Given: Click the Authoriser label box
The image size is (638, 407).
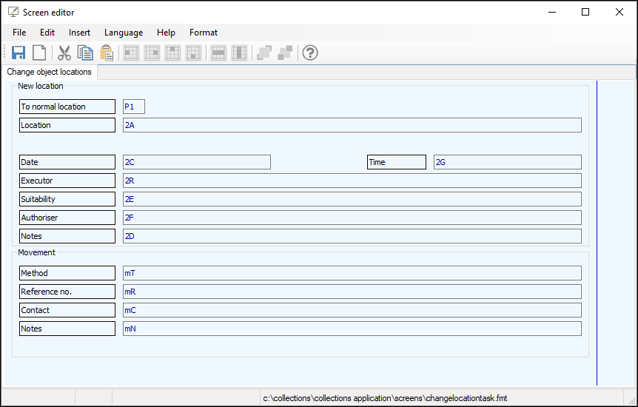Looking at the screenshot, I should [x=67, y=218].
